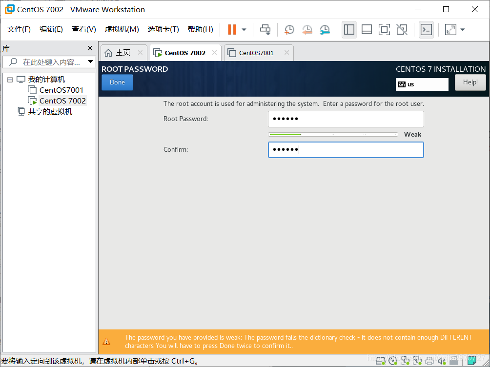Toggle the console view button

(x=426, y=30)
